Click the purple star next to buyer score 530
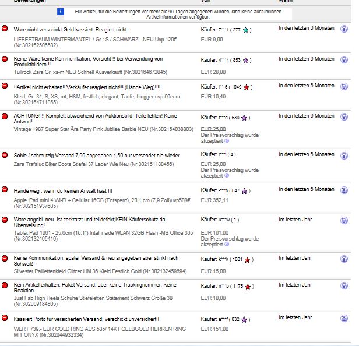 pyautogui.click(x=244, y=118)
